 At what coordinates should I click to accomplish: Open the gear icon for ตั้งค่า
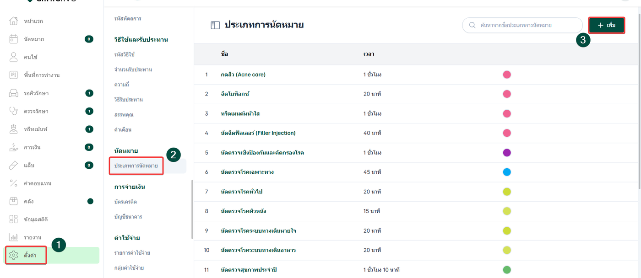pos(14,255)
